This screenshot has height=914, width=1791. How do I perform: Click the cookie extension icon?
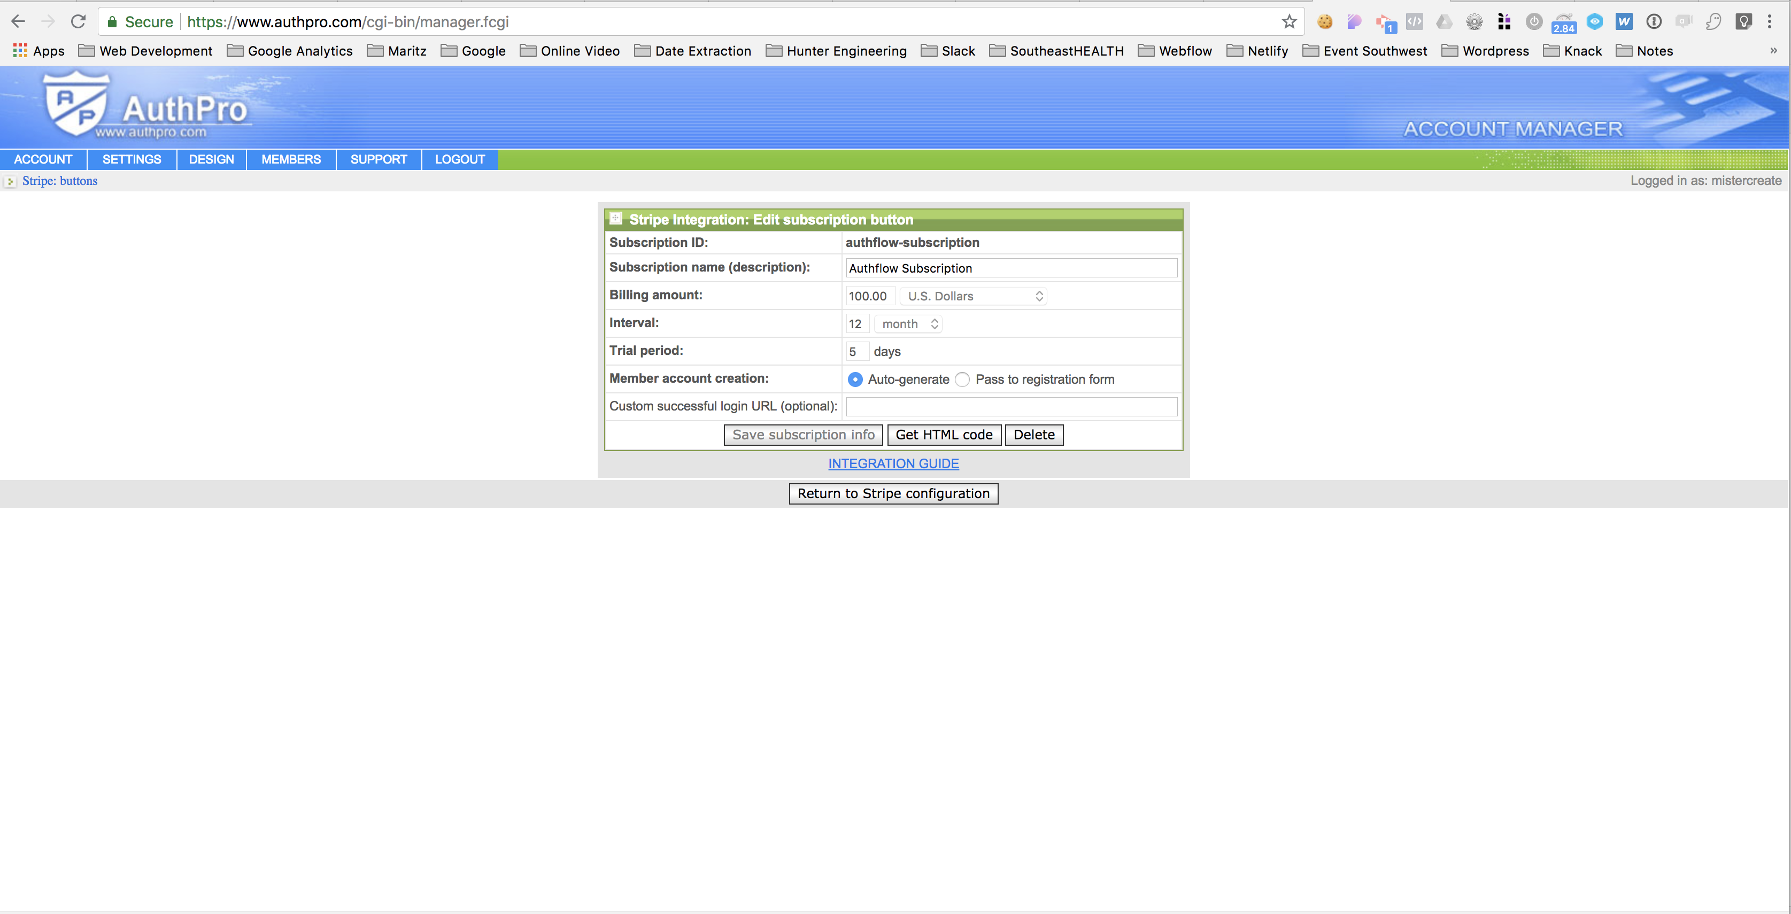click(1324, 21)
